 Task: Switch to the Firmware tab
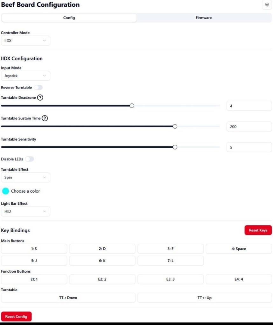coord(204,18)
